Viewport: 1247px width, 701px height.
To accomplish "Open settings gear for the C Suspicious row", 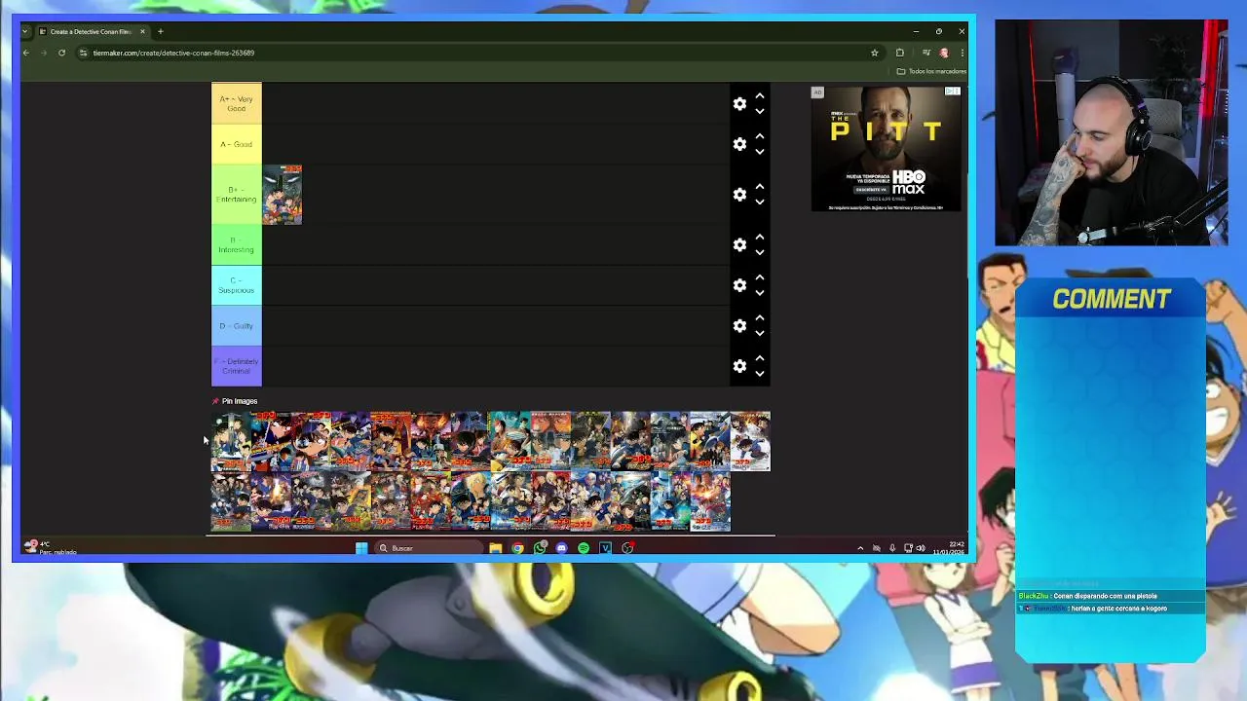I will 739,285.
